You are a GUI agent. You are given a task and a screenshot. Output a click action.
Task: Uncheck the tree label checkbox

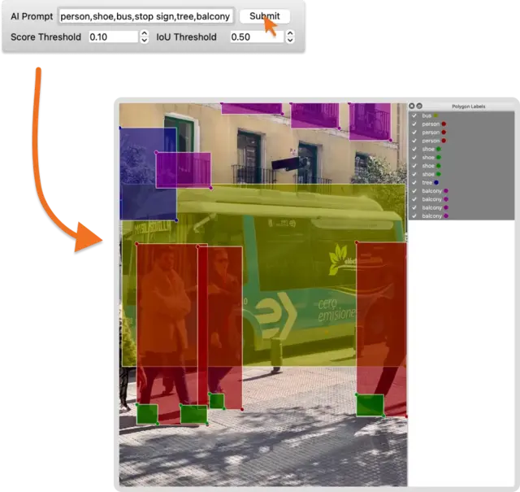414,183
